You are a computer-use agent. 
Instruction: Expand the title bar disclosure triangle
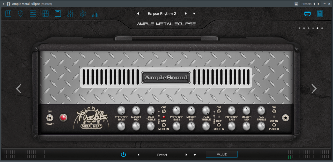[3, 4]
